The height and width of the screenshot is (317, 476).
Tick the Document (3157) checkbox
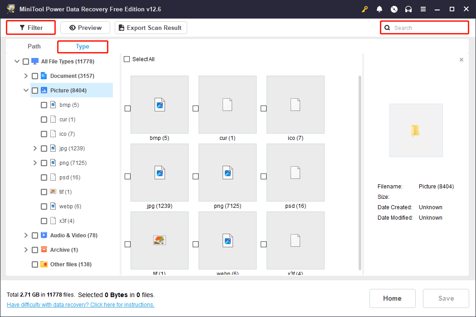click(x=35, y=76)
